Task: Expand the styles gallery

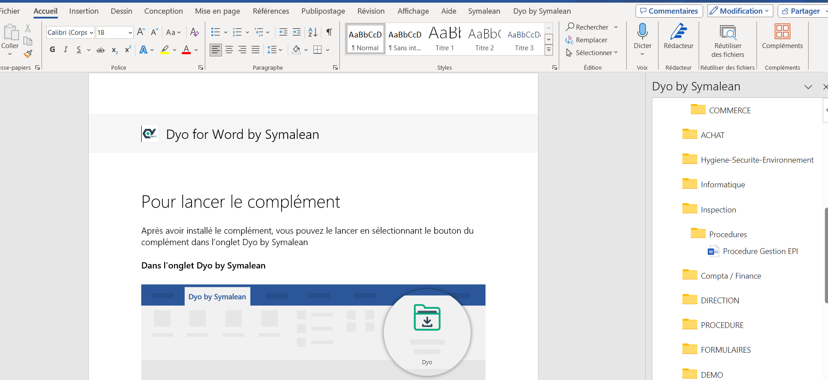Action: tap(549, 50)
